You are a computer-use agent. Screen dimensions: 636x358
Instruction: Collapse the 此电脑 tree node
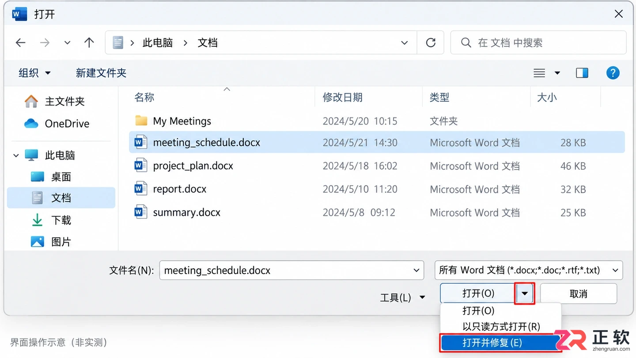click(x=16, y=155)
